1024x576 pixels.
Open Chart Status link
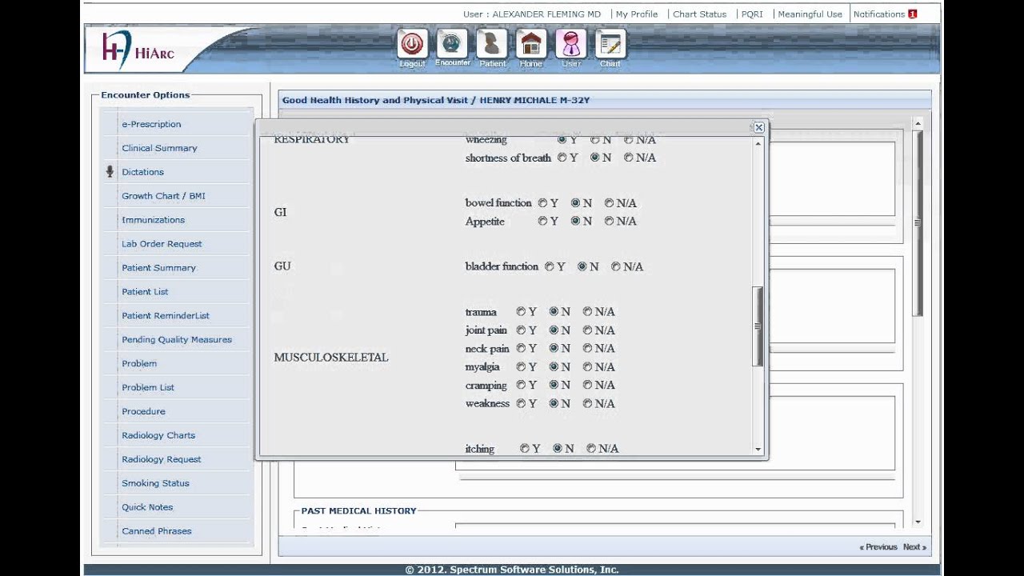pyautogui.click(x=699, y=14)
